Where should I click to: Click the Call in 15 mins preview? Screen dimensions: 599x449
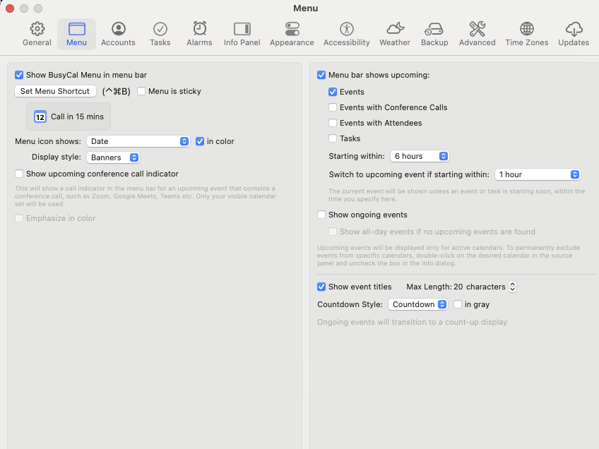tap(68, 116)
